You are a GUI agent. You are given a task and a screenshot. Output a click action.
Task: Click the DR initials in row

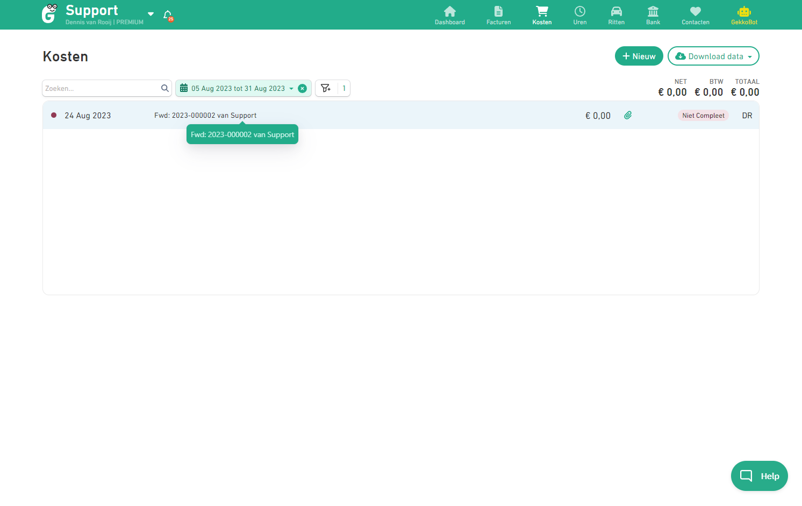click(x=747, y=116)
